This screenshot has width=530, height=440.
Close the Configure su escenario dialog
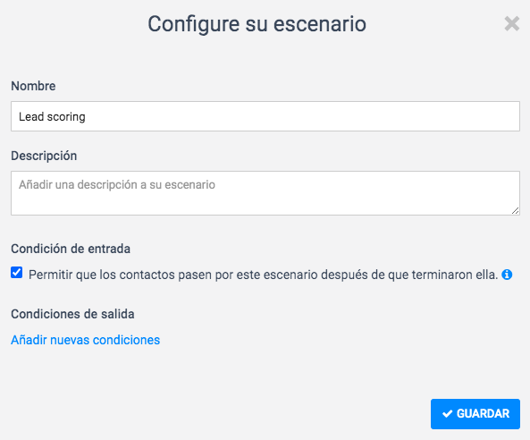(x=512, y=23)
